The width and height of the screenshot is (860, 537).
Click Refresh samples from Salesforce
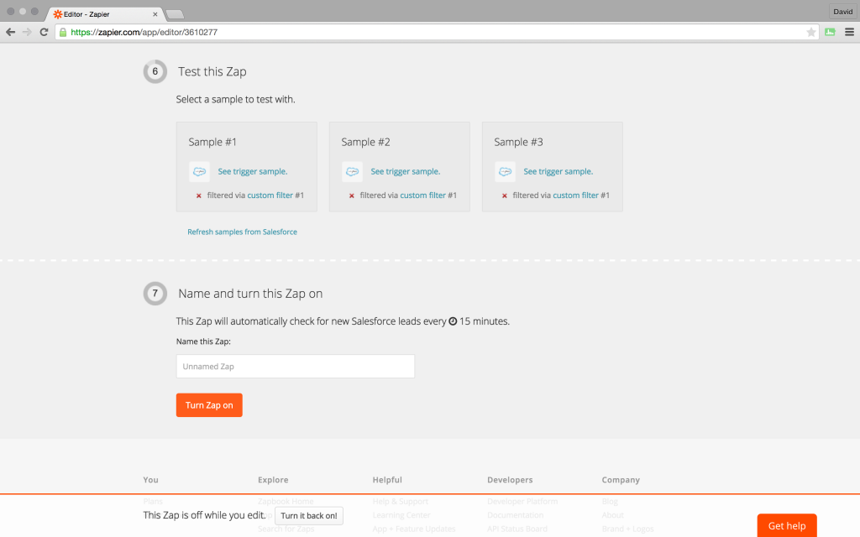(243, 232)
